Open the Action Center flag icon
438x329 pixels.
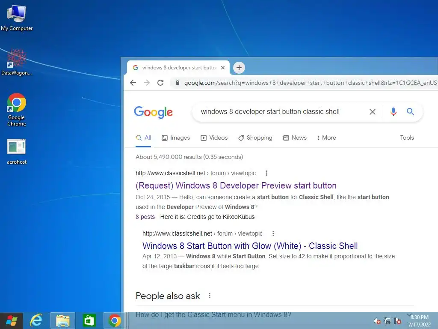pos(398,321)
